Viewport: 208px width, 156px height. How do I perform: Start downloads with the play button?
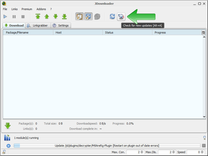(x=5, y=17)
